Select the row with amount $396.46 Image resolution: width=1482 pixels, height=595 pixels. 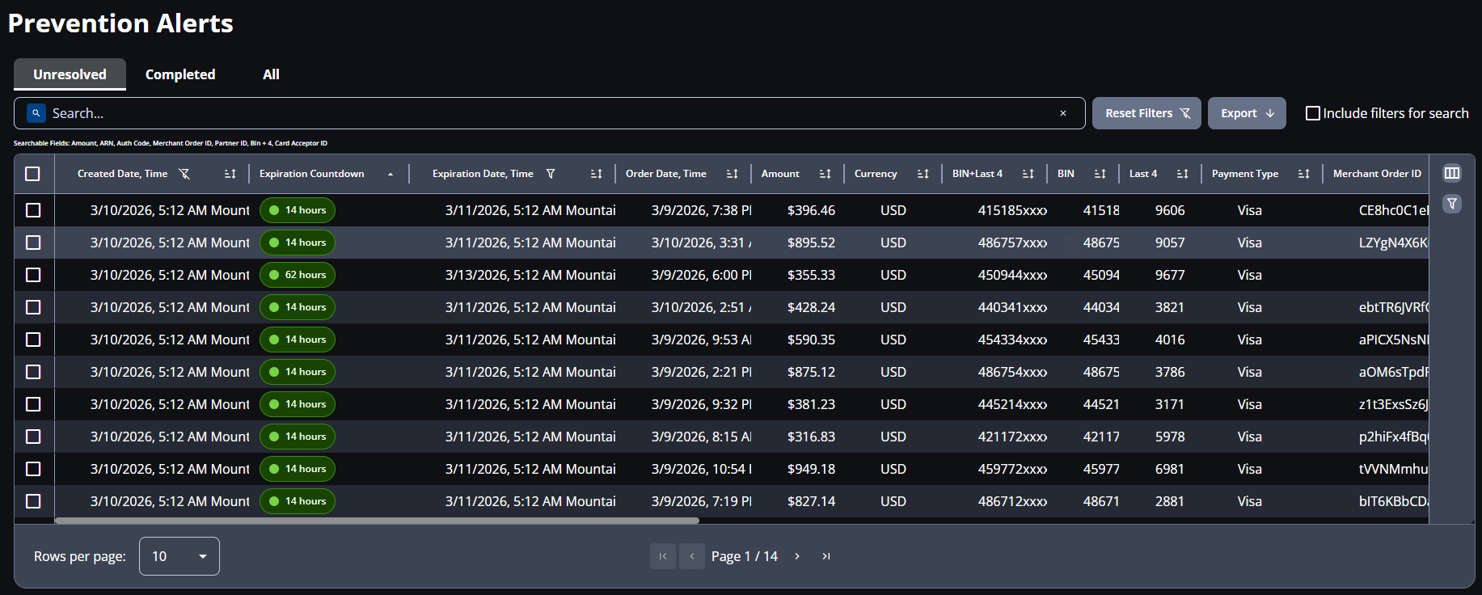pos(33,210)
